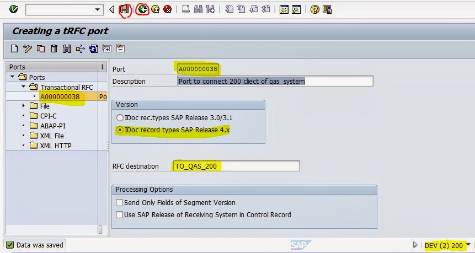Click the generate shortcut icon
The height and width of the screenshot is (253, 475).
click(296, 10)
